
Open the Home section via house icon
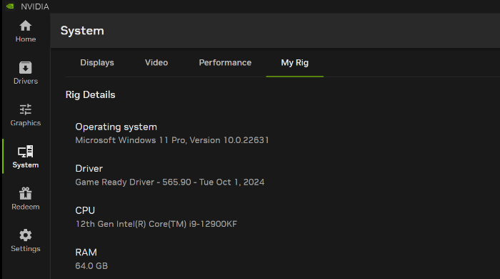[26, 26]
